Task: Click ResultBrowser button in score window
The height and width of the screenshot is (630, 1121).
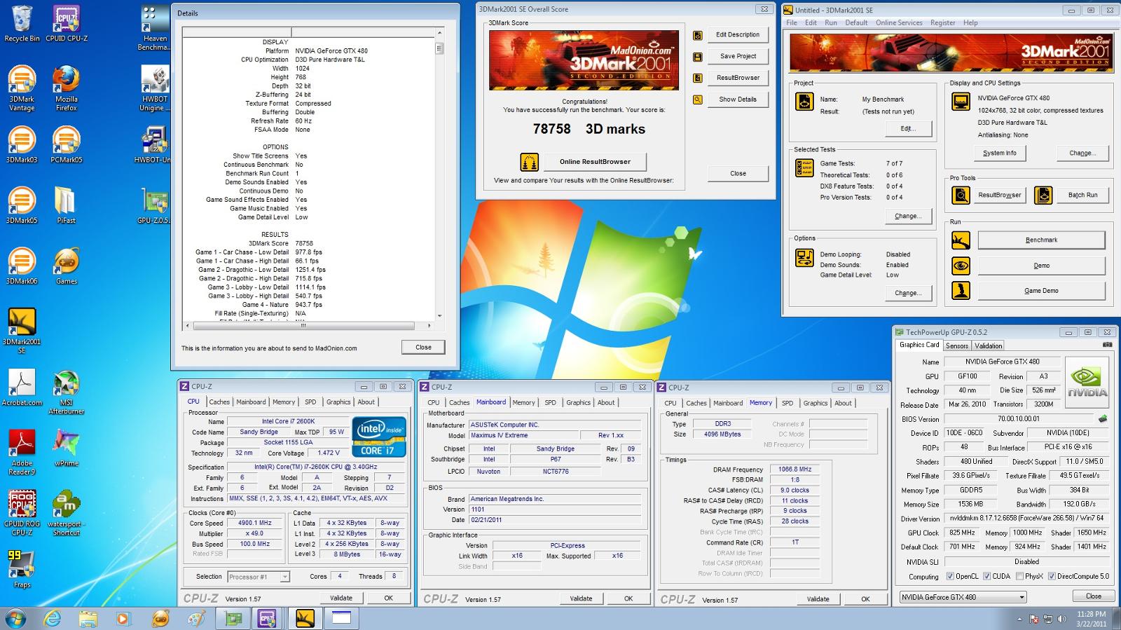Action: click(737, 78)
